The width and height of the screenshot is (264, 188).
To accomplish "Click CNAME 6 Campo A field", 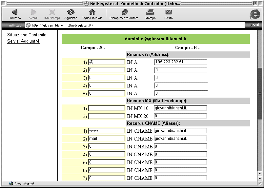I will click(106, 170).
